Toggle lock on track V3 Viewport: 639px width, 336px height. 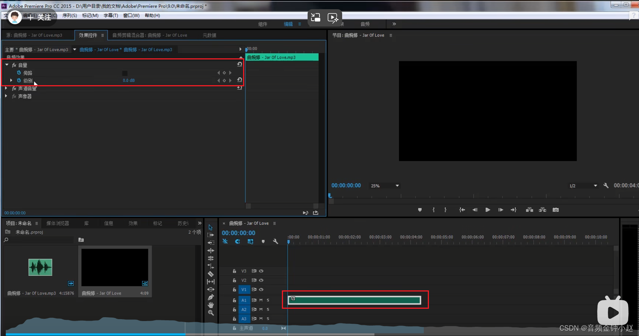coord(234,271)
